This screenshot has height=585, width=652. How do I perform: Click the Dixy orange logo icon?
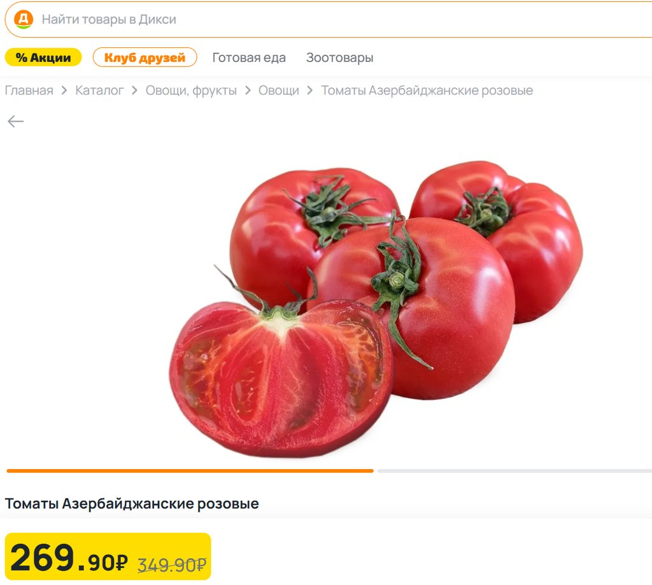point(24,19)
